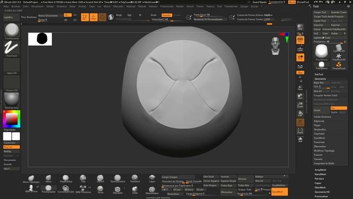
Task: Select the MatchMaker brush
Action: coord(152,190)
